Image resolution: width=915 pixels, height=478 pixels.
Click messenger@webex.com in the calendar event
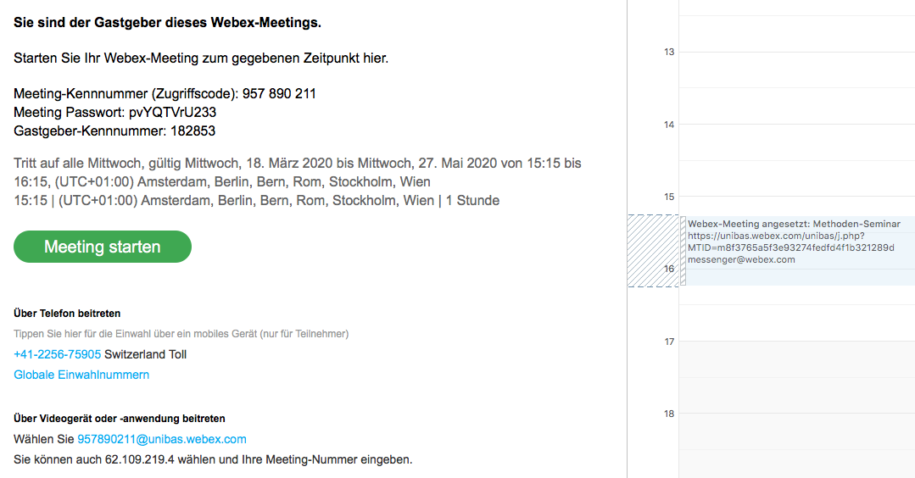(741, 259)
